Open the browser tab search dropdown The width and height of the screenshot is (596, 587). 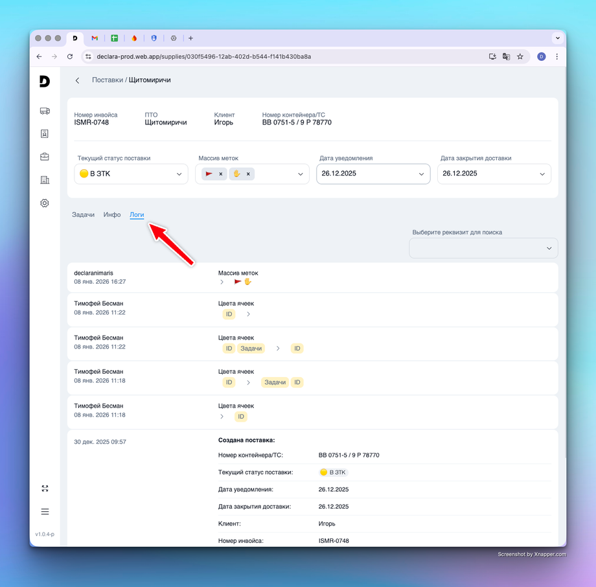point(558,38)
